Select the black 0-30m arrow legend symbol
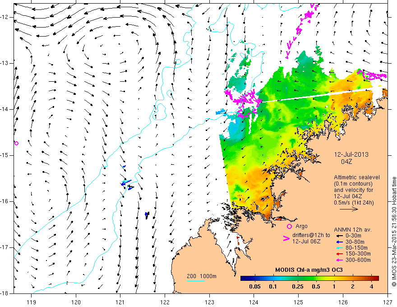This screenshot has height=307, width=397. 340,236
